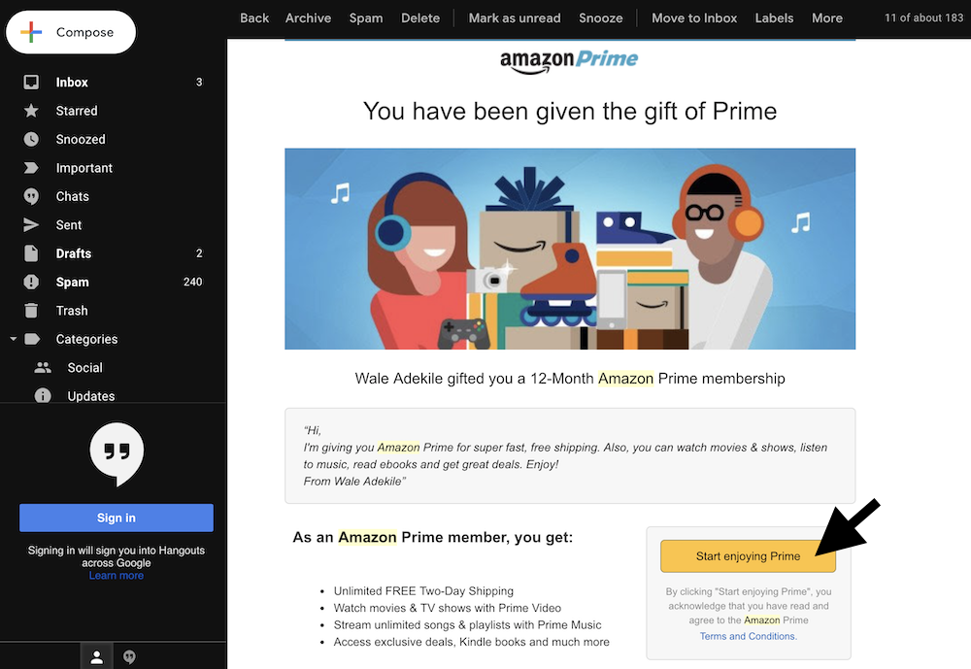
Task: Open the More actions menu
Action: tap(826, 18)
